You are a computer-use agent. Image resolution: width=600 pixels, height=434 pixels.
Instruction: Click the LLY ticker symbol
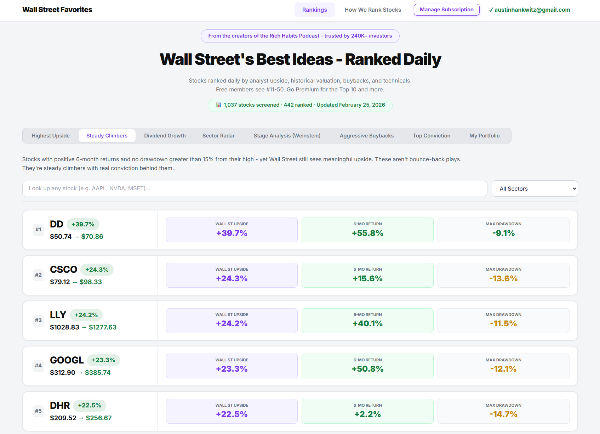tap(58, 315)
